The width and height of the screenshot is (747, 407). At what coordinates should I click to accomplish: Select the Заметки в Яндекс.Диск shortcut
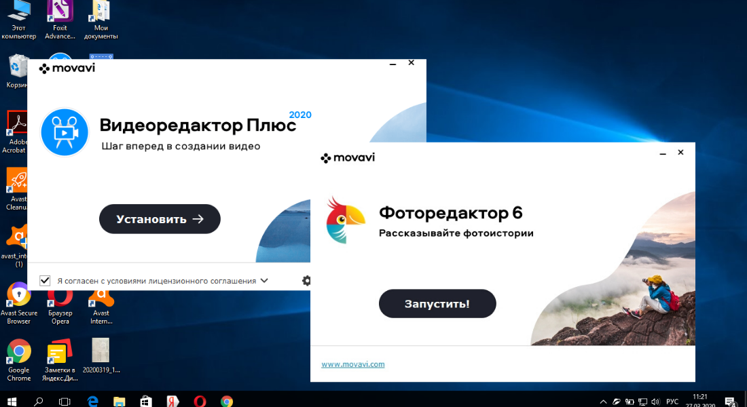point(60,360)
